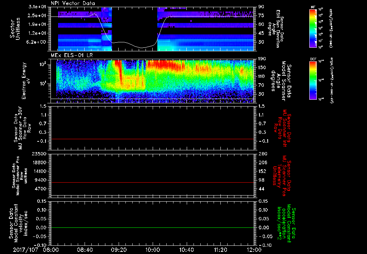Viewport: 367px width, 254px height.
Task: Click the '2017/107' date label
Action: click(x=25, y=250)
